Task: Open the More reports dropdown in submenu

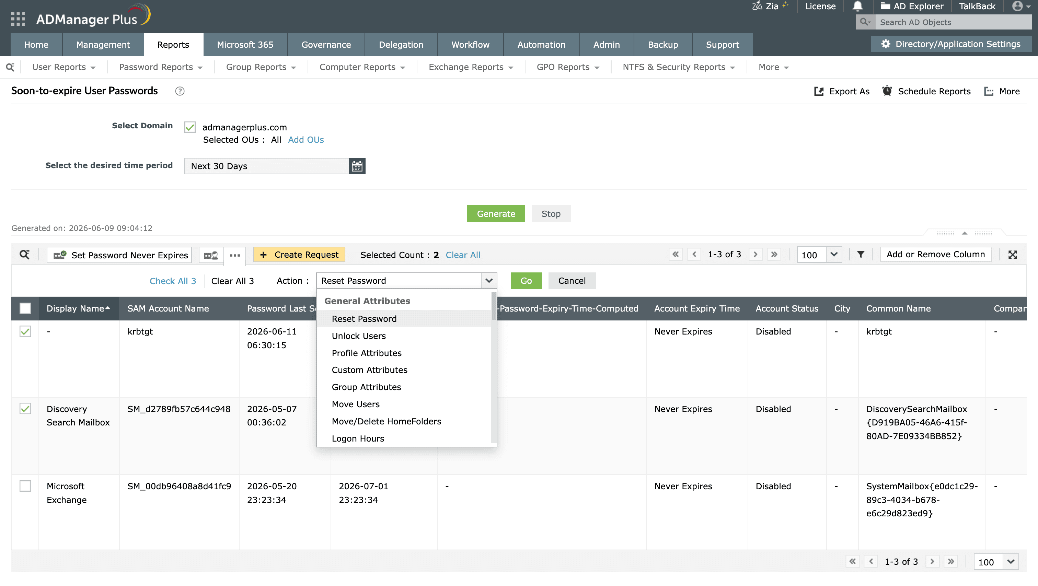Action: 773,67
